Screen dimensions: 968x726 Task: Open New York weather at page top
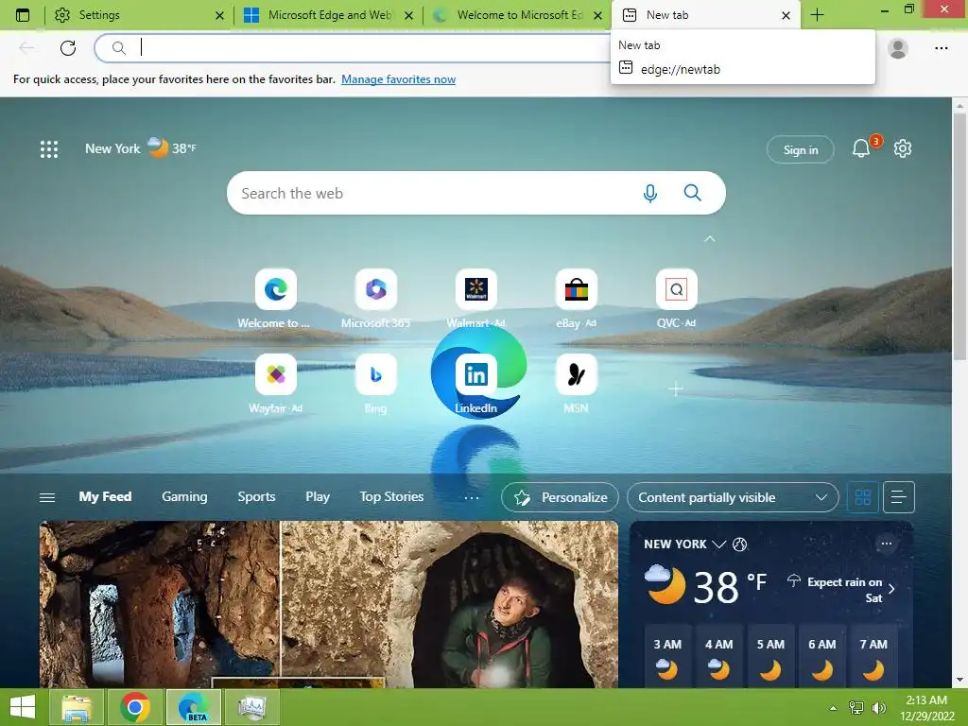point(141,148)
